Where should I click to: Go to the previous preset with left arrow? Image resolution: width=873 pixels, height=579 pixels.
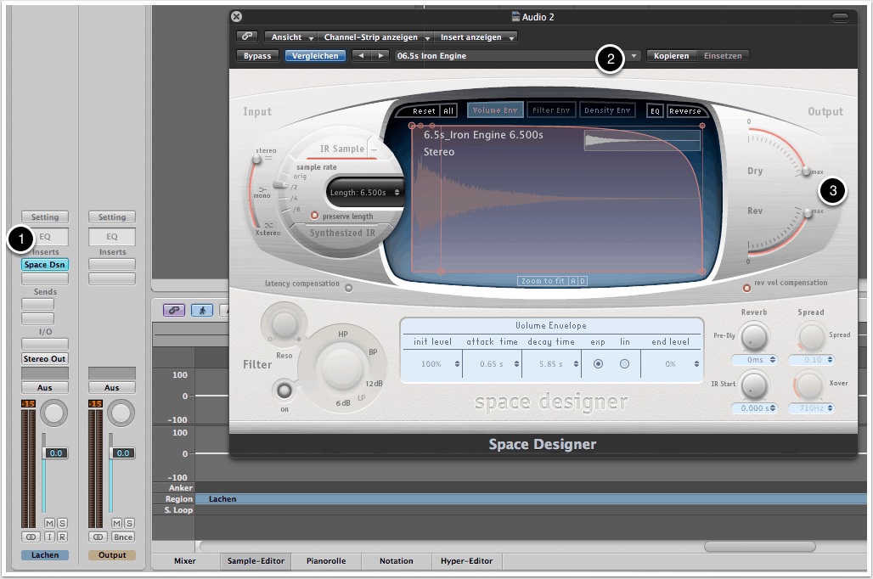coord(363,56)
